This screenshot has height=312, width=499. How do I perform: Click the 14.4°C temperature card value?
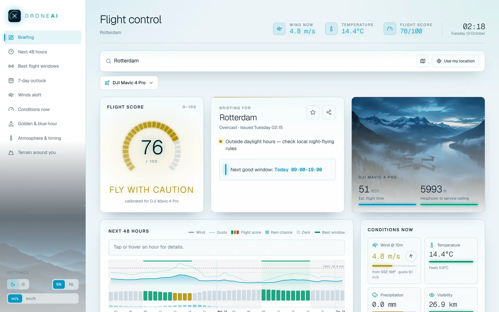[x=441, y=254]
